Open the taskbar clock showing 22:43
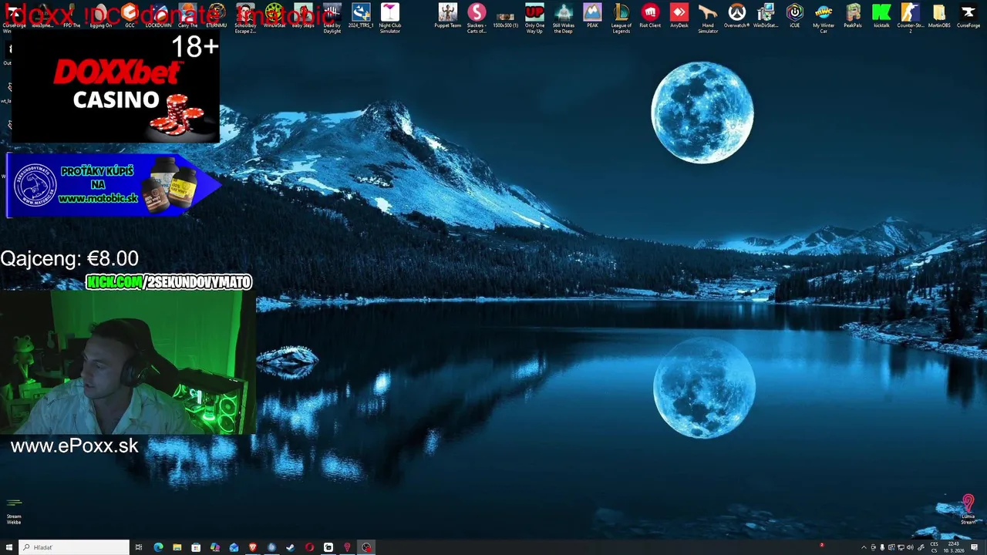 (x=955, y=547)
